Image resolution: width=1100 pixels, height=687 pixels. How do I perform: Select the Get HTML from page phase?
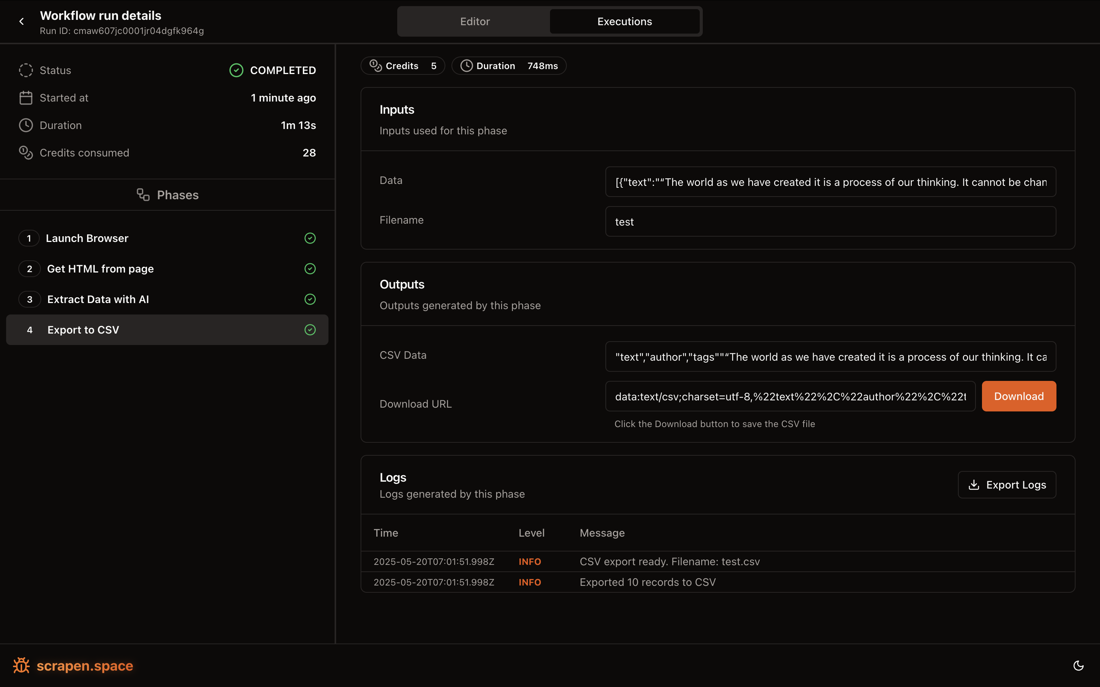(x=100, y=269)
